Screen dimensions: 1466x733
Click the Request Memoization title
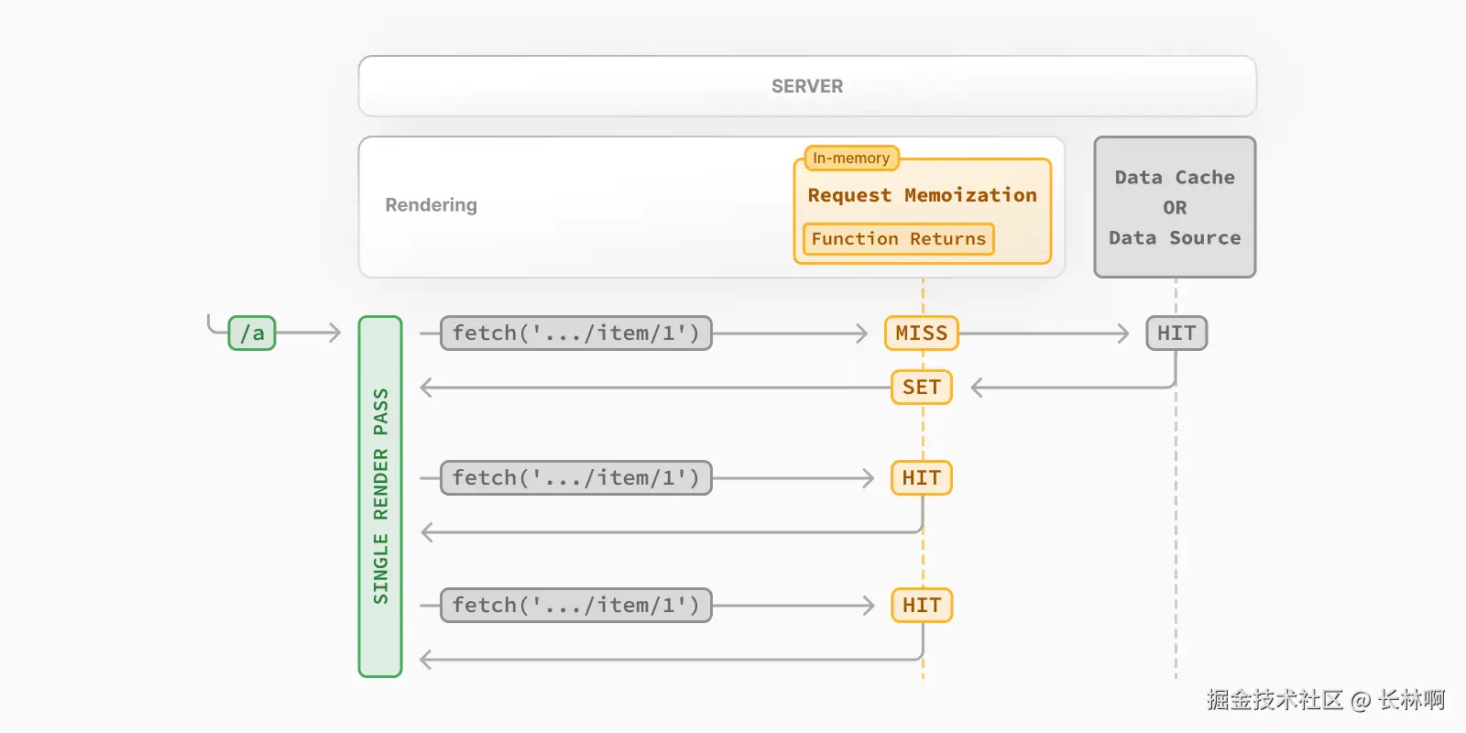pyautogui.click(x=922, y=195)
